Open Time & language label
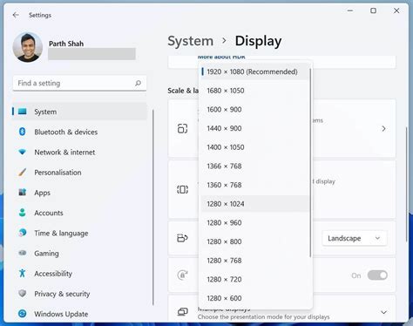This screenshot has height=326, width=413. pos(61,234)
